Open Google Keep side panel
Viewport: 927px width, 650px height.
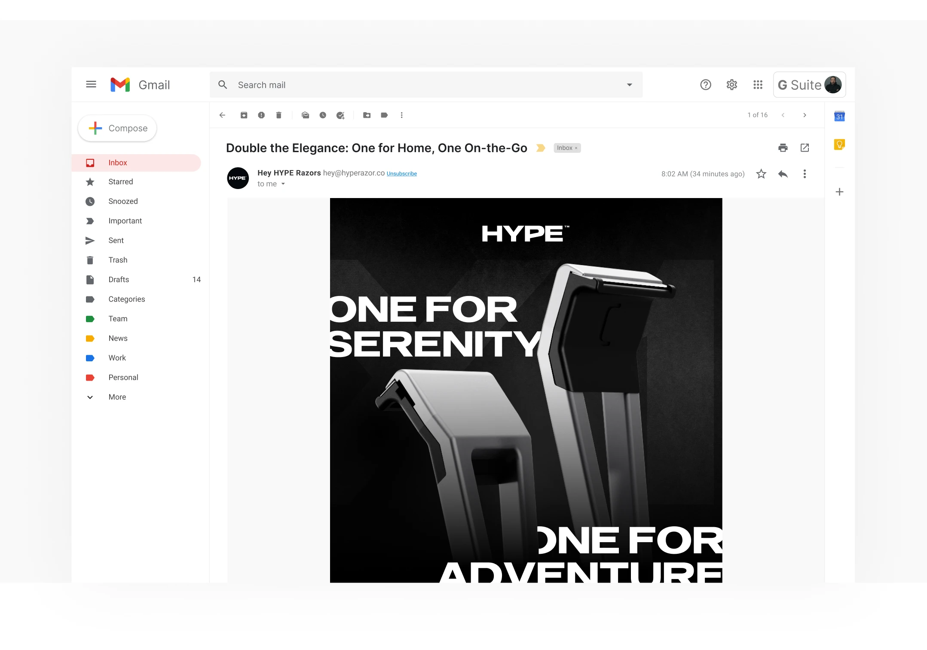[839, 145]
